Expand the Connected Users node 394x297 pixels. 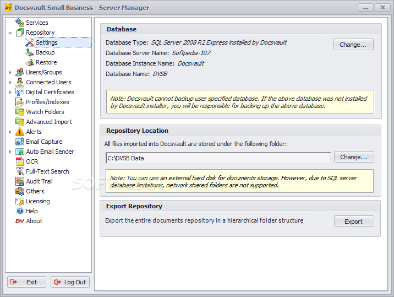[x=10, y=82]
